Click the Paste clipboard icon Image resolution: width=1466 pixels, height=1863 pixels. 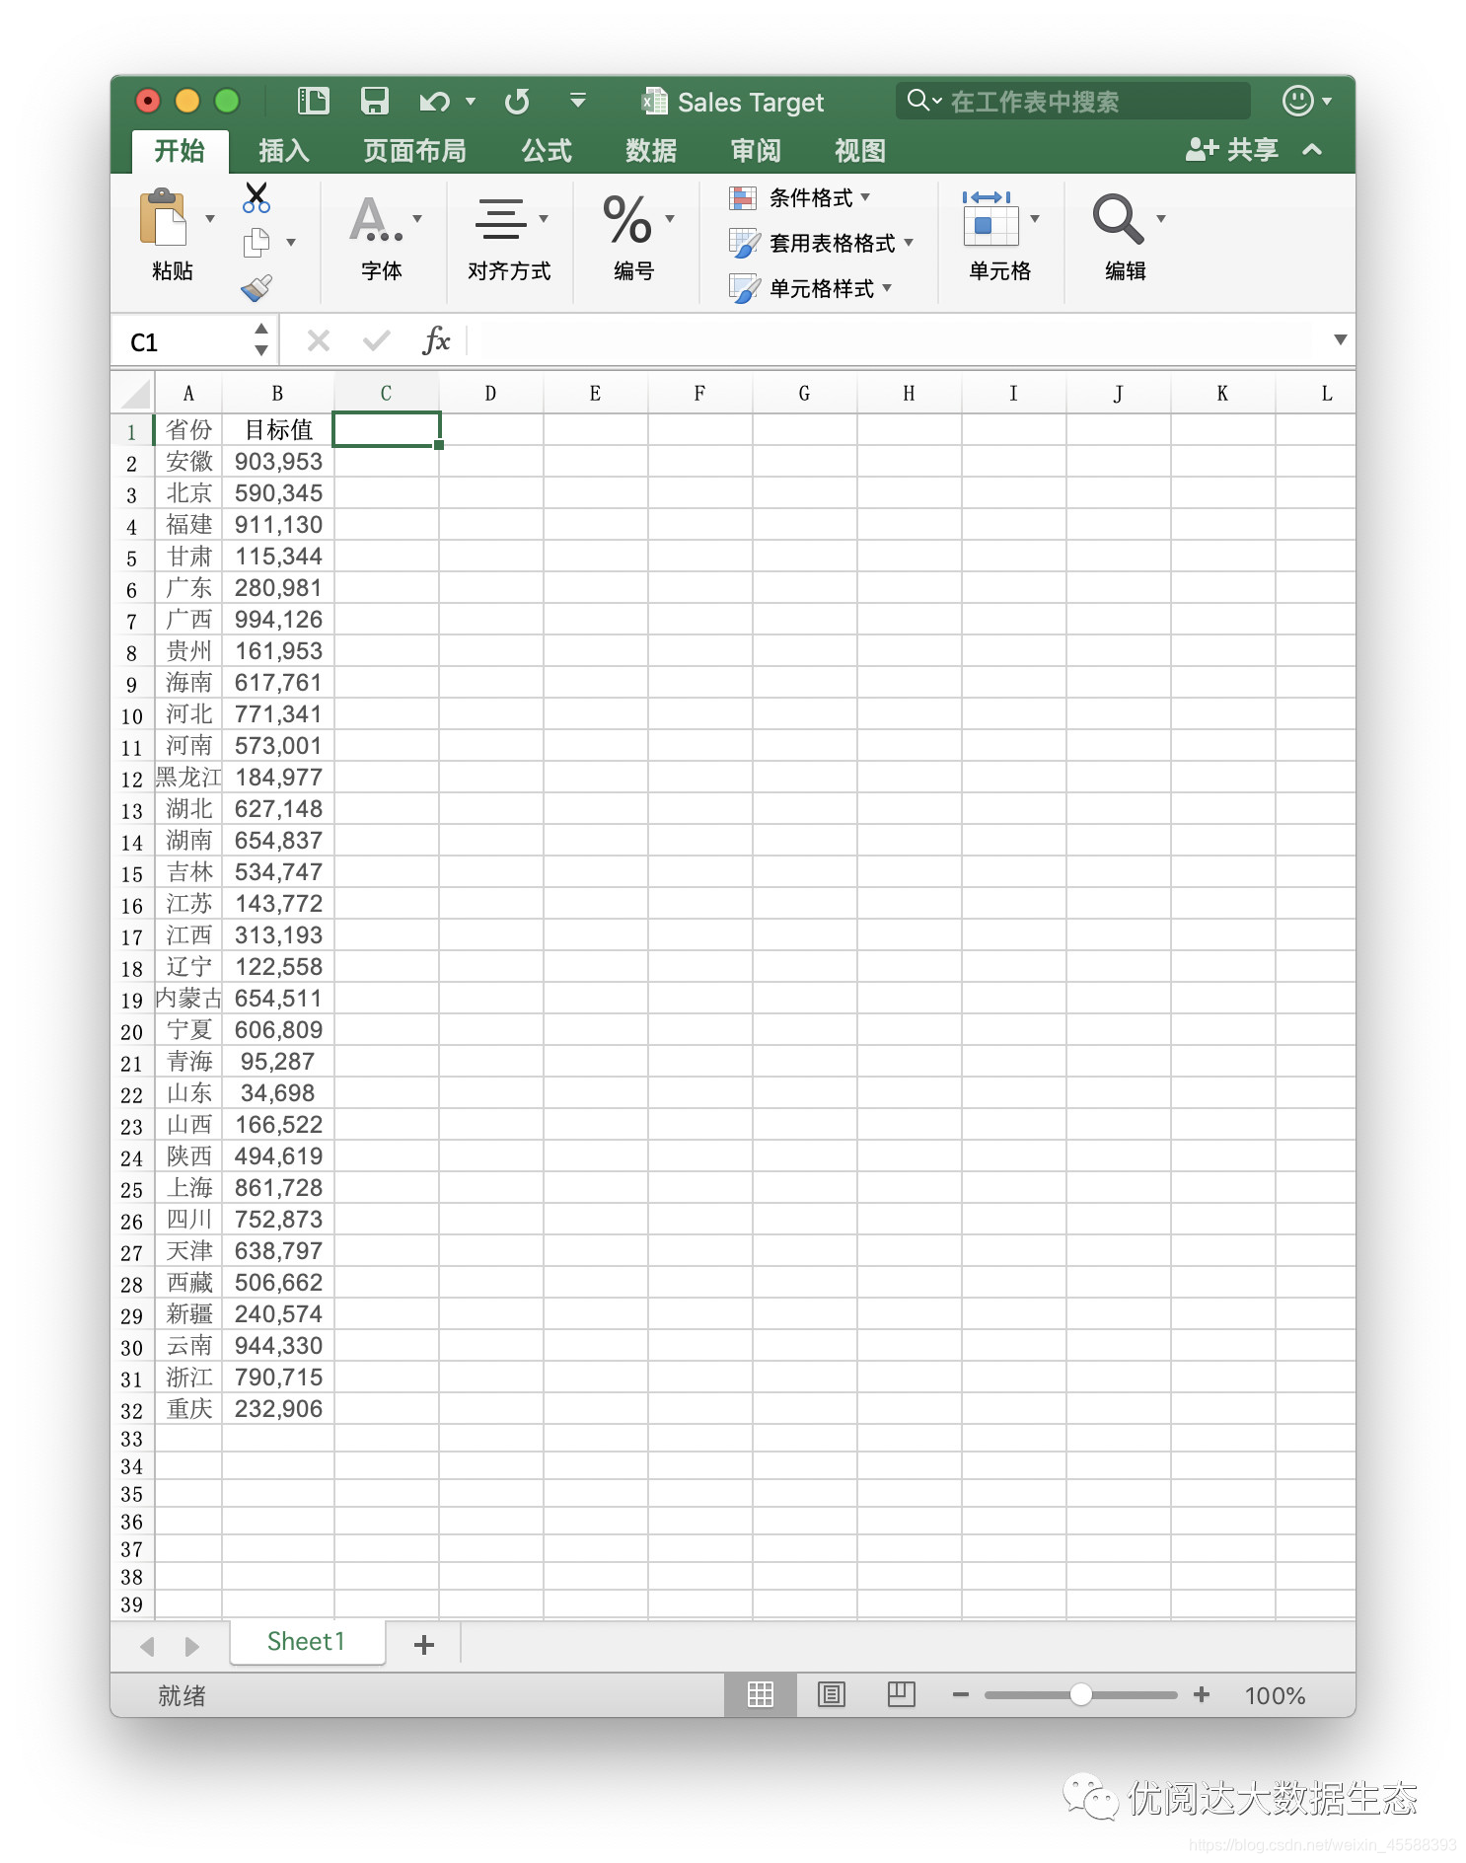(x=164, y=218)
